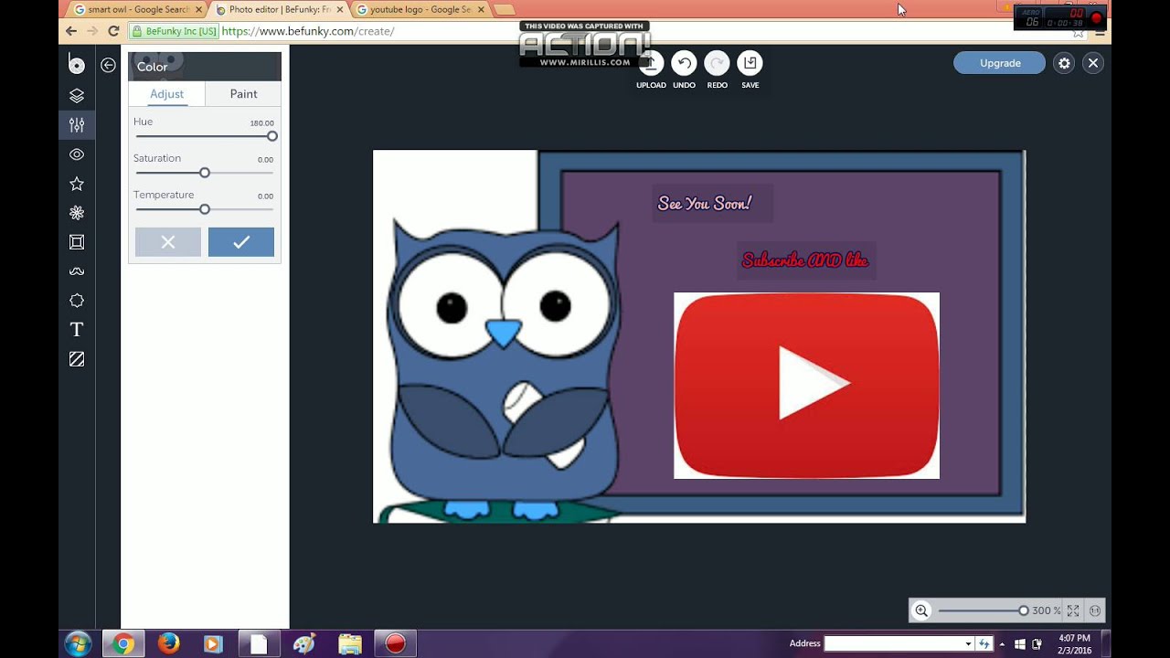The width and height of the screenshot is (1170, 658).
Task: Click the Upload icon
Action: click(651, 63)
